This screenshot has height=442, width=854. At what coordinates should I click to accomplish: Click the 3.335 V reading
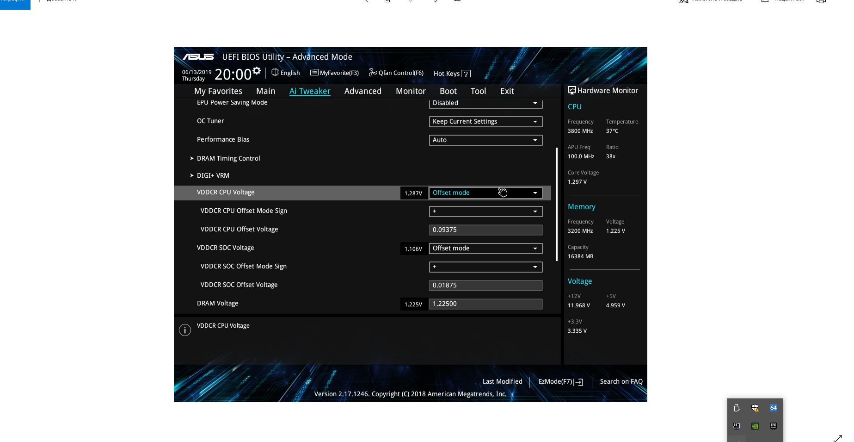pos(578,331)
